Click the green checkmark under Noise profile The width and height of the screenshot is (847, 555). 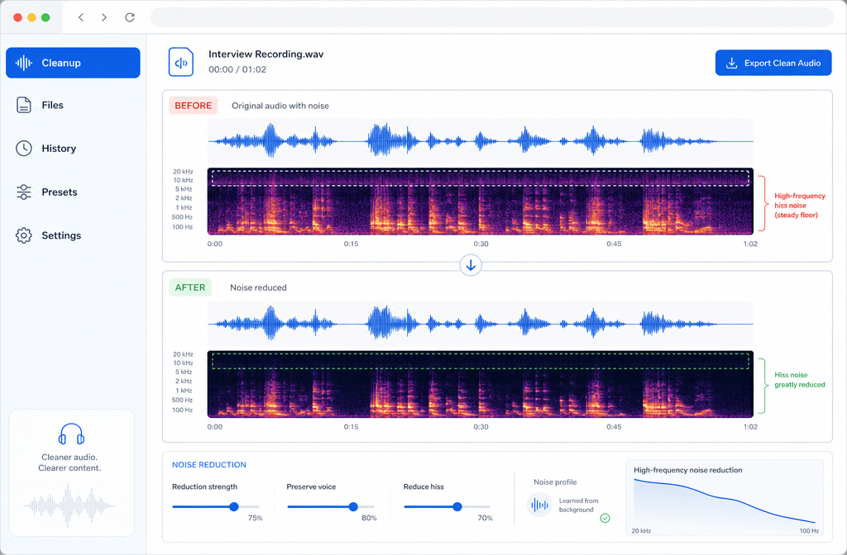click(605, 518)
